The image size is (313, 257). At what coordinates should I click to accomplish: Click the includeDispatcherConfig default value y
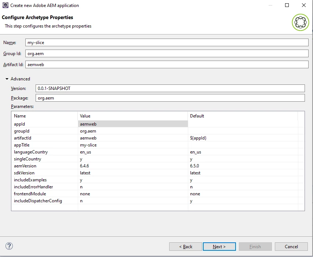pyautogui.click(x=191, y=201)
